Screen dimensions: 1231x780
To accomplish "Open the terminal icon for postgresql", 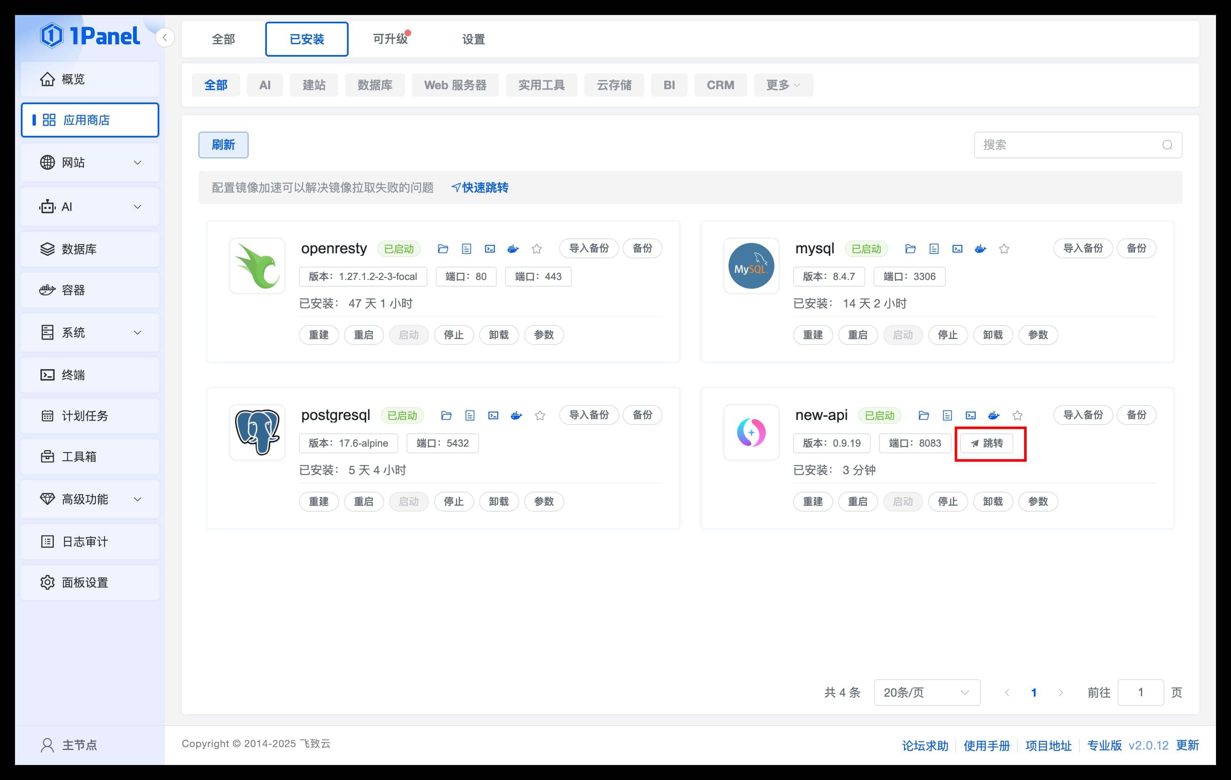I will [x=493, y=415].
